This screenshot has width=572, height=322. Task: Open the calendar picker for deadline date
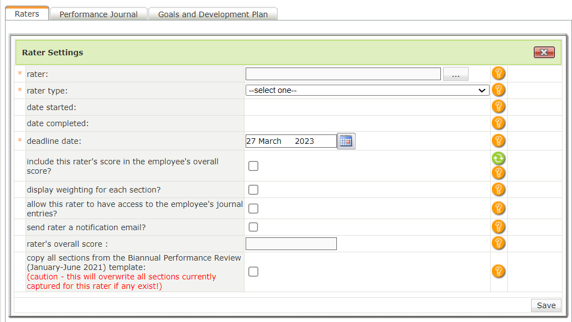tap(346, 141)
